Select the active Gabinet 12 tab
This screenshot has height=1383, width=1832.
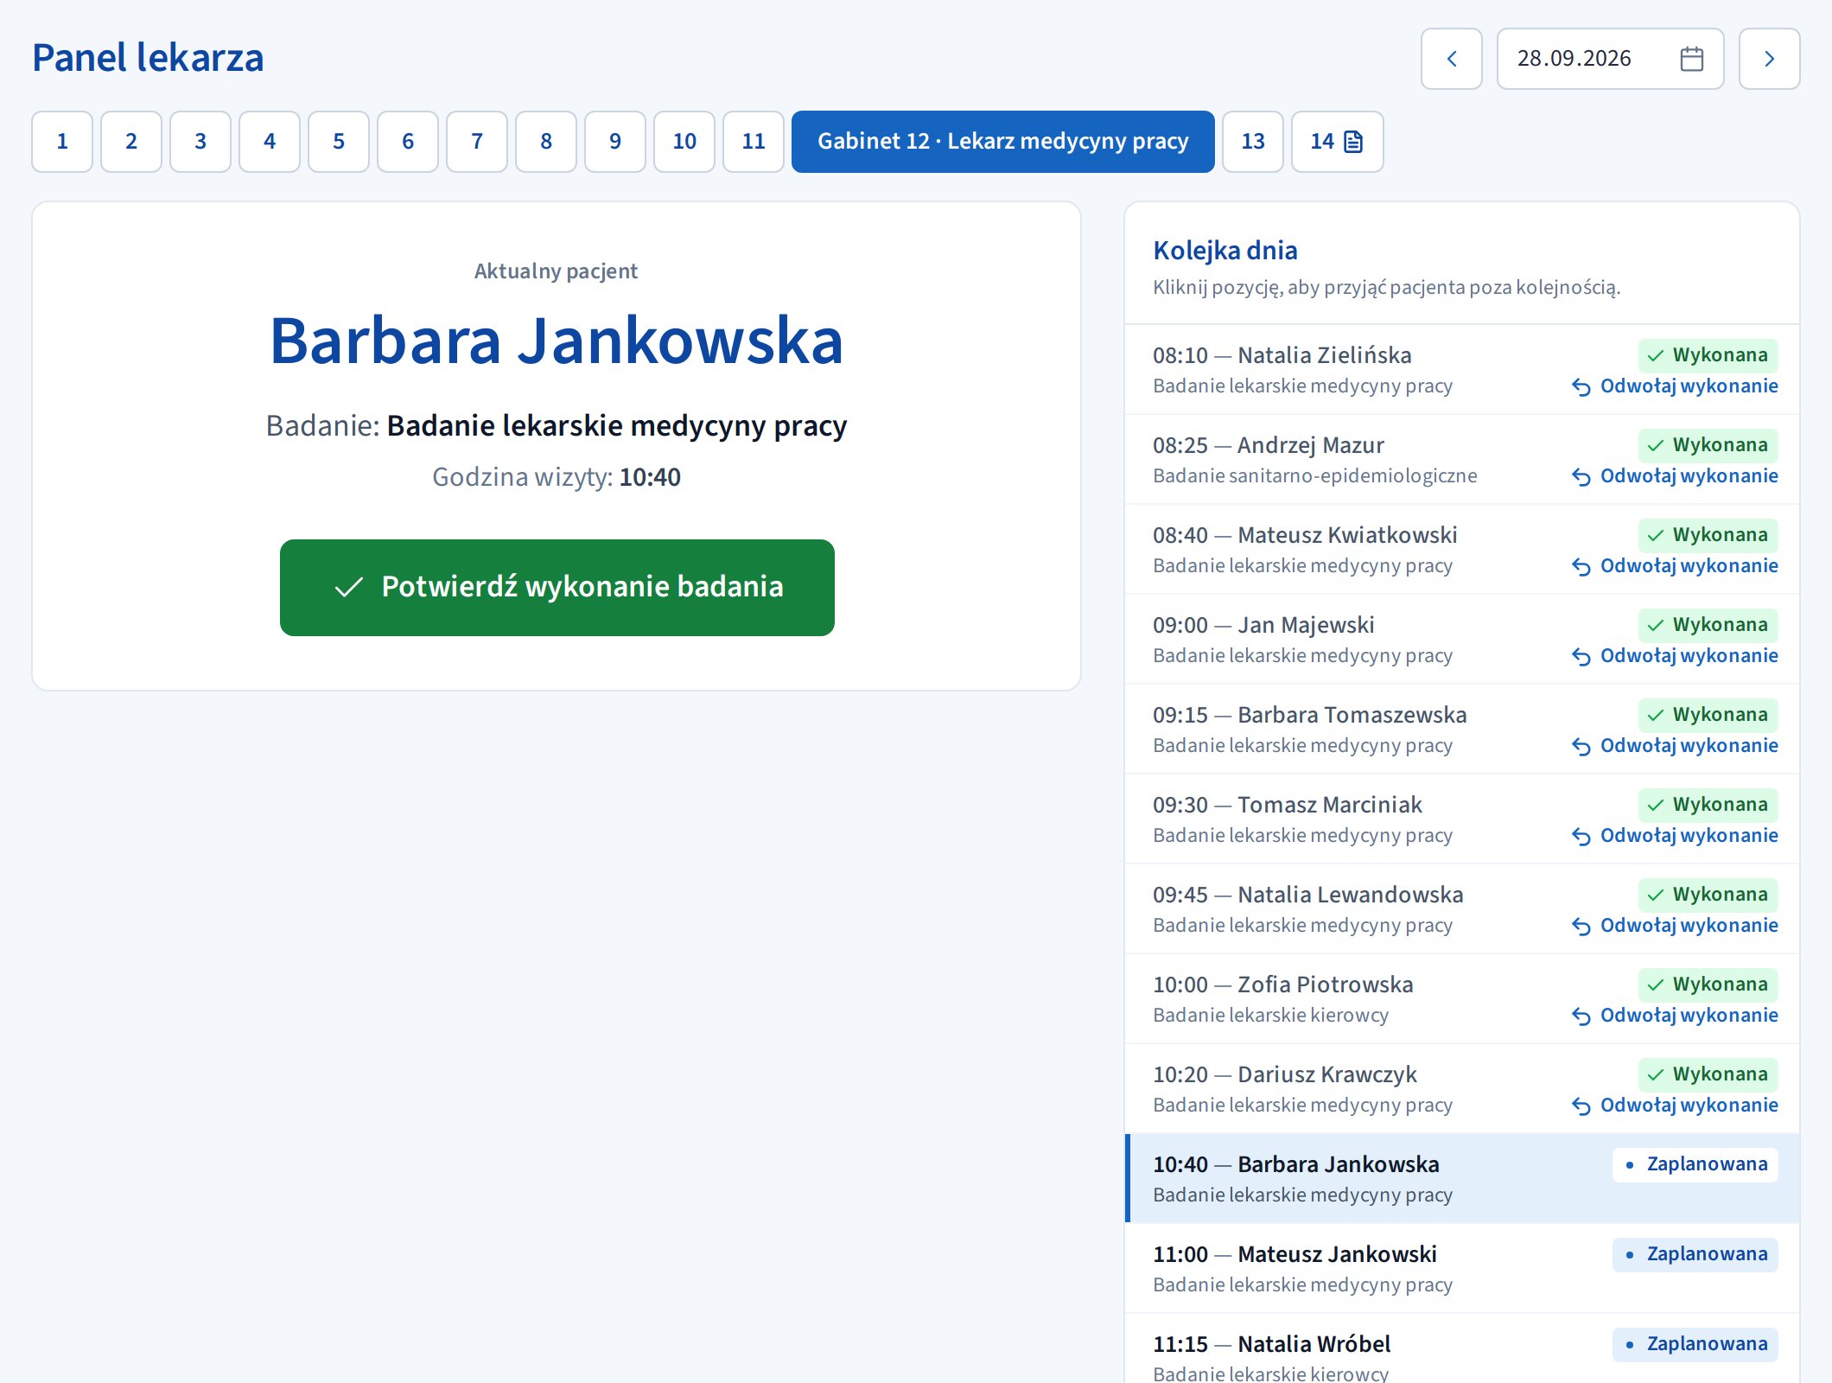click(x=1002, y=142)
